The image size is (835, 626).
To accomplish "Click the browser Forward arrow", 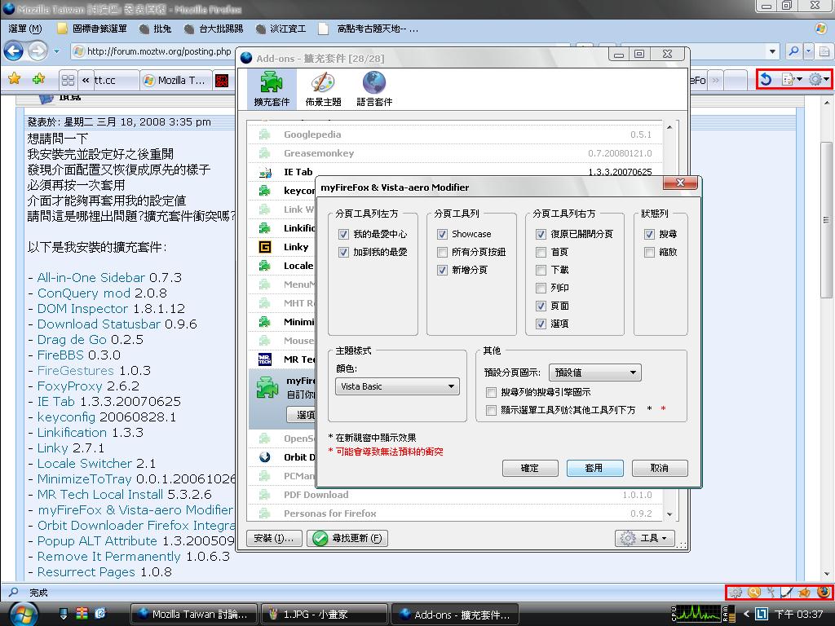I will (38, 51).
